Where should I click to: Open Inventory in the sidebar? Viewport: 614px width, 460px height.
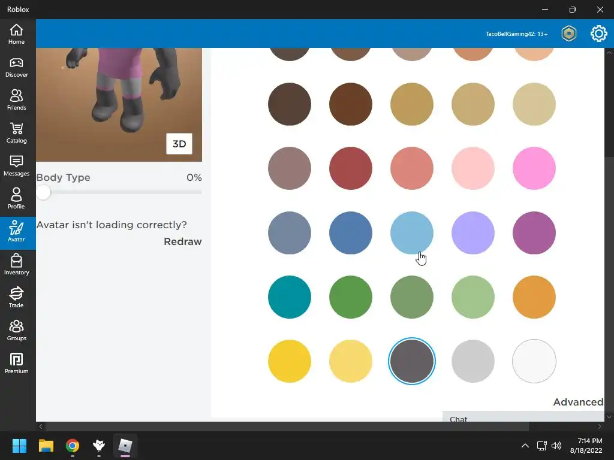[16, 265]
